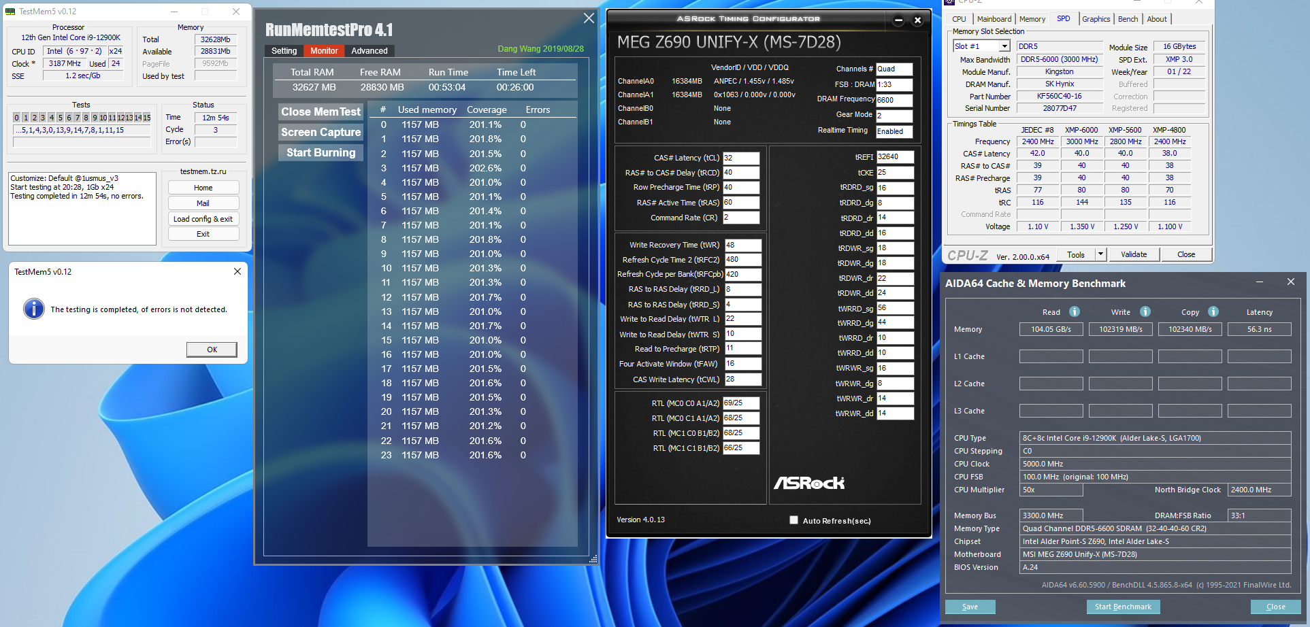The height and width of the screenshot is (627, 1310).
Task: Select the Monitor tab in RunMemtestPro
Action: [x=324, y=51]
